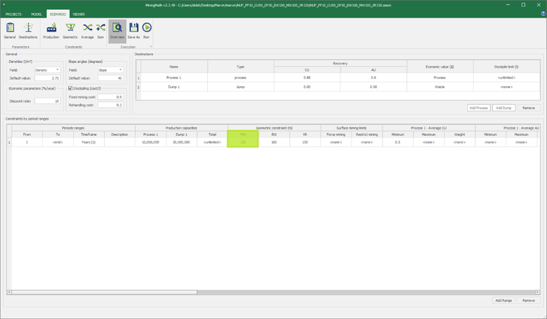Select the Average constraints icon
This screenshot has height=319, width=547.
[87, 30]
